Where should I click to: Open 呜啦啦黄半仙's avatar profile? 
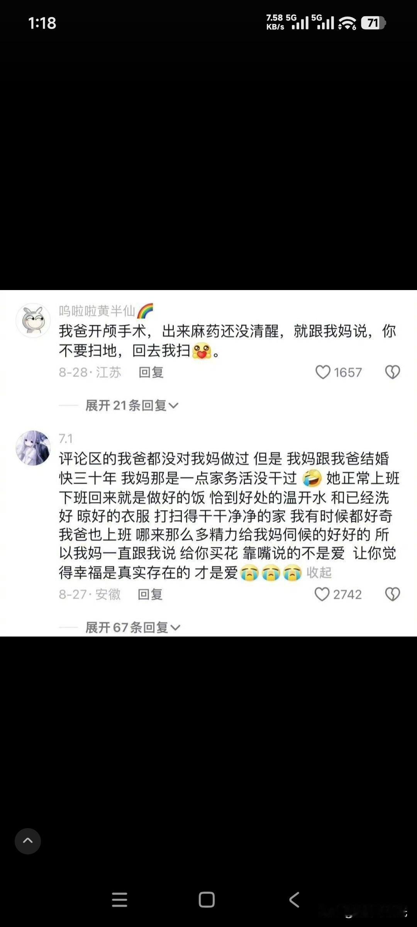coord(33,320)
